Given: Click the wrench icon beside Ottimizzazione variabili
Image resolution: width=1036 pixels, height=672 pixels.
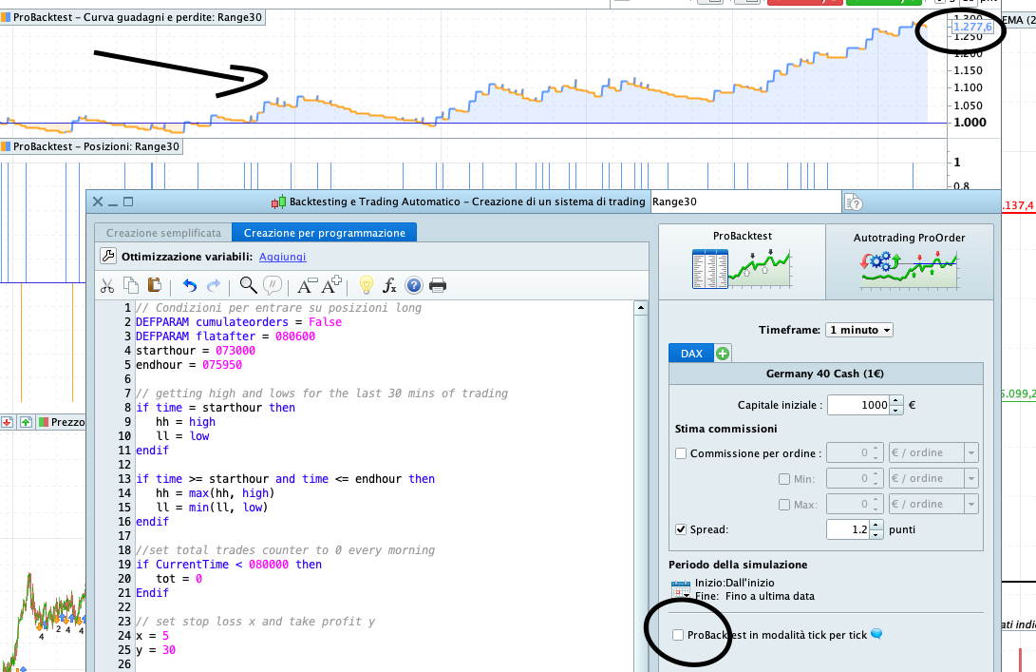Looking at the screenshot, I should [x=107, y=256].
